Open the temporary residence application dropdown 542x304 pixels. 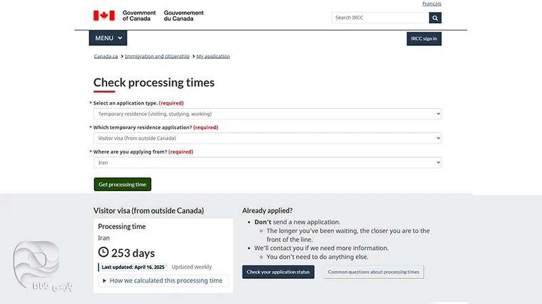click(x=267, y=138)
